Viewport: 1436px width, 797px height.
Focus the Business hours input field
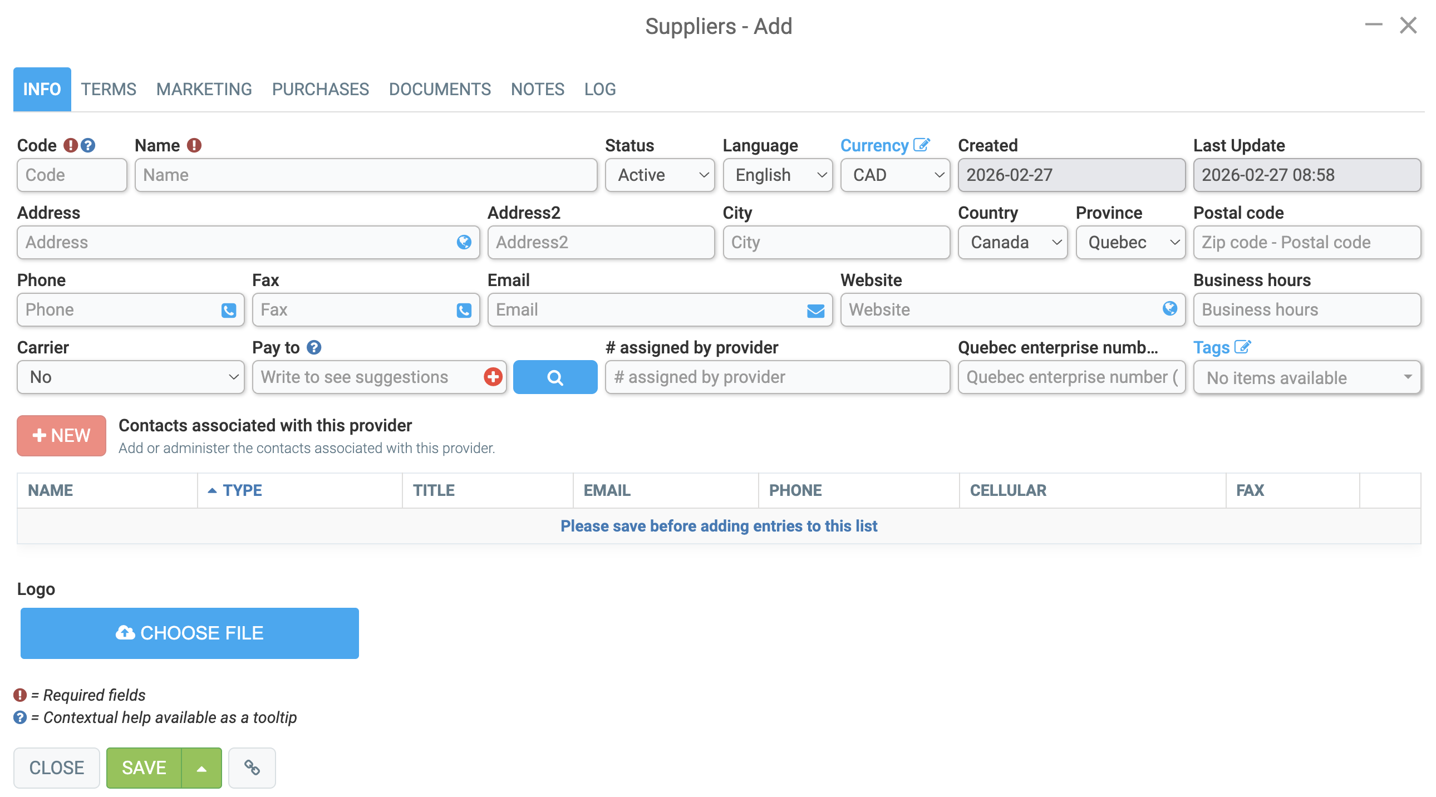(x=1307, y=310)
